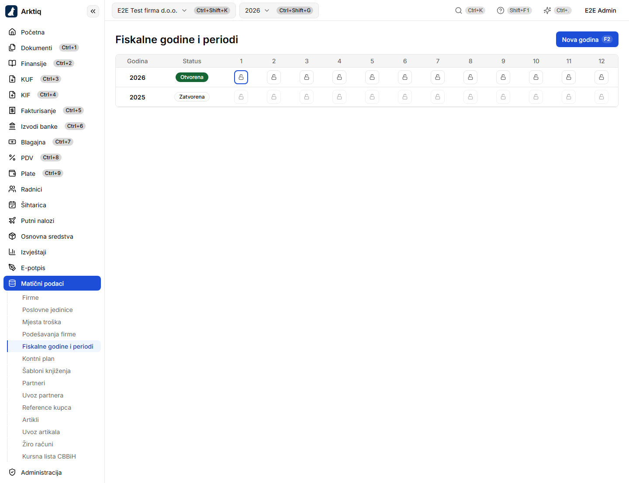Click the Zatvorena status badge for 2025
629x483 pixels.
pyautogui.click(x=192, y=97)
